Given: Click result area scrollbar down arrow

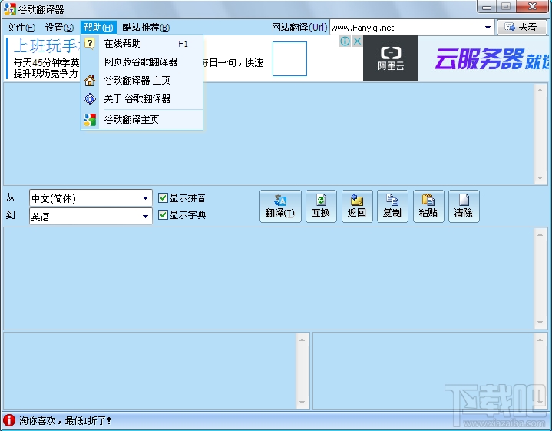Looking at the screenshot, I should [x=540, y=323].
